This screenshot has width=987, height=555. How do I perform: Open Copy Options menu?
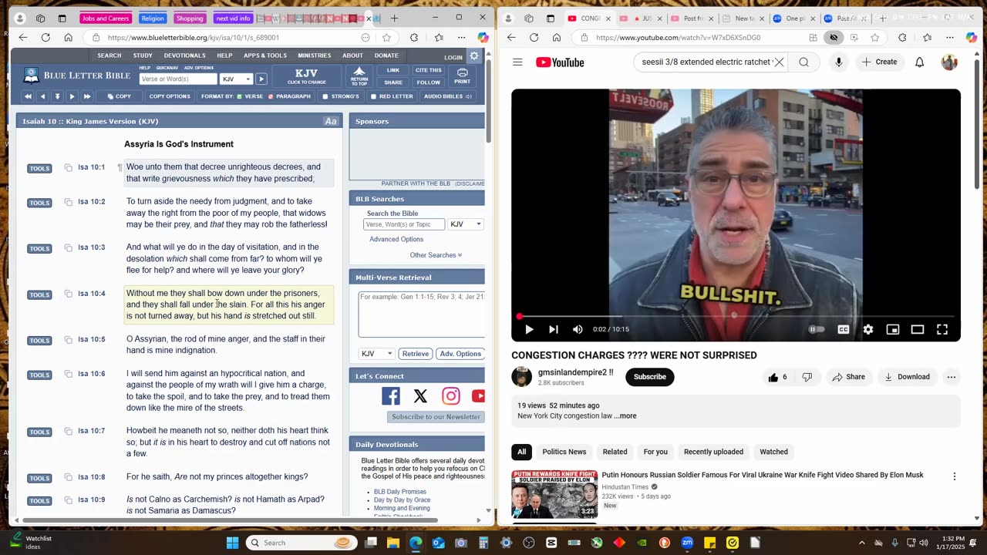(x=170, y=96)
